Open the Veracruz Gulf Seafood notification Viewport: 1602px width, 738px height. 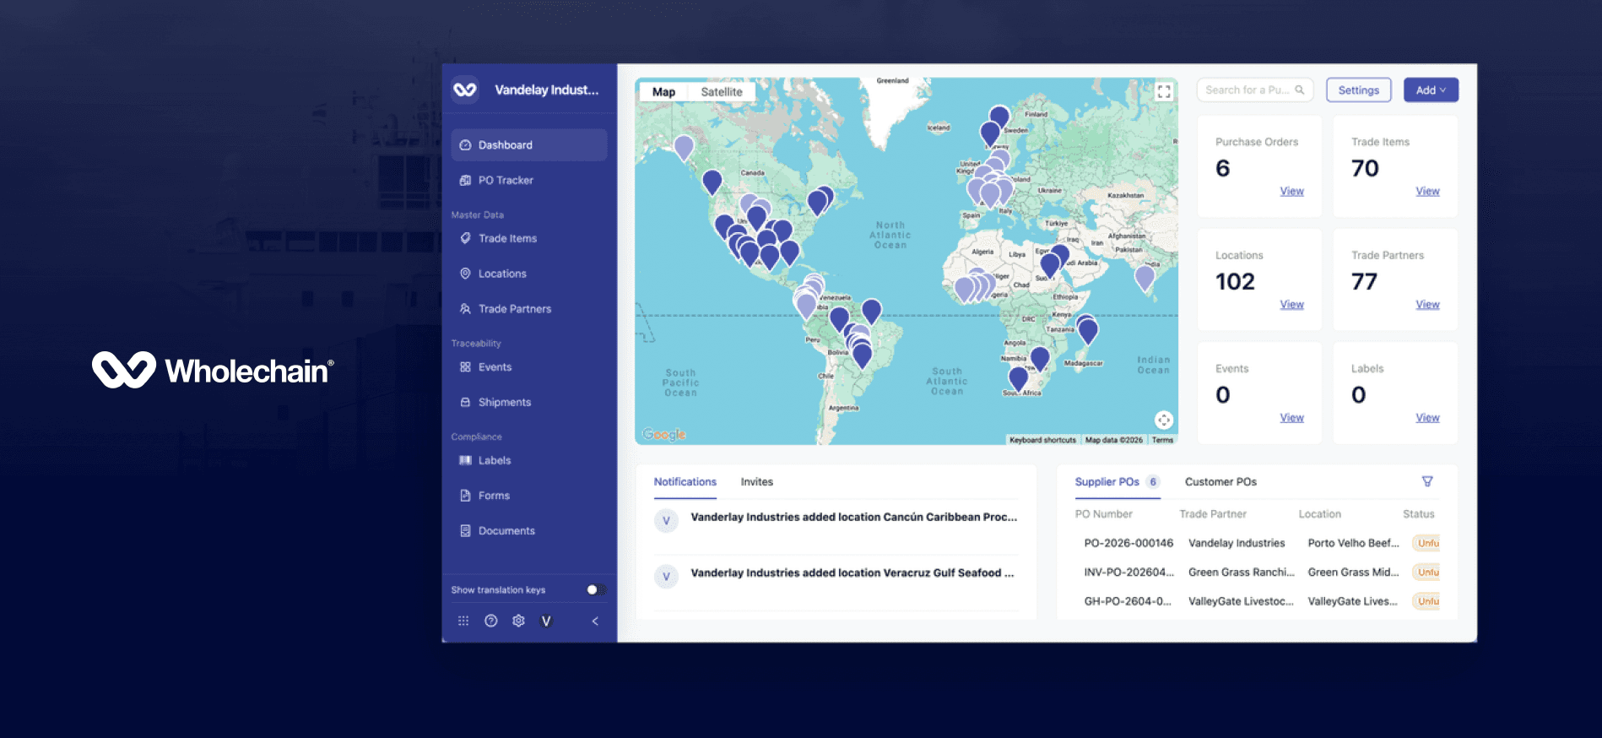pyautogui.click(x=836, y=576)
